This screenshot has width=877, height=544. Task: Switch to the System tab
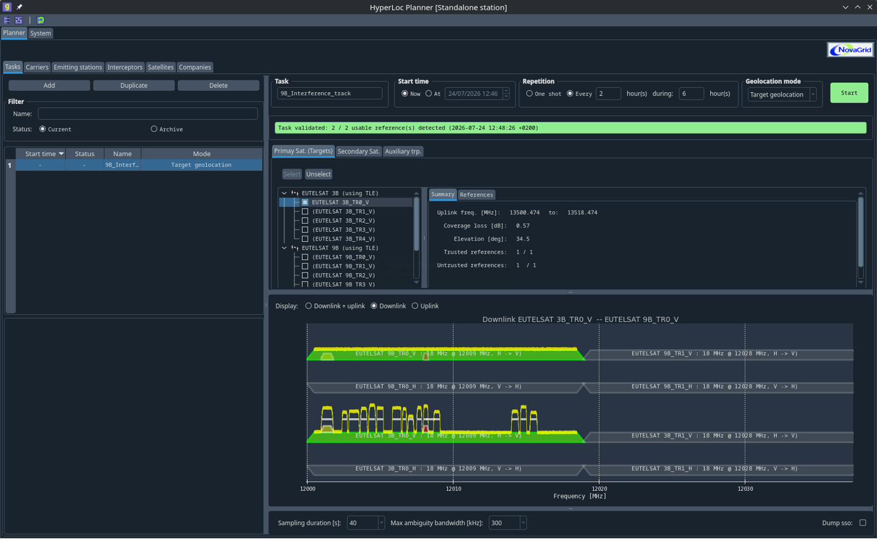(41, 33)
